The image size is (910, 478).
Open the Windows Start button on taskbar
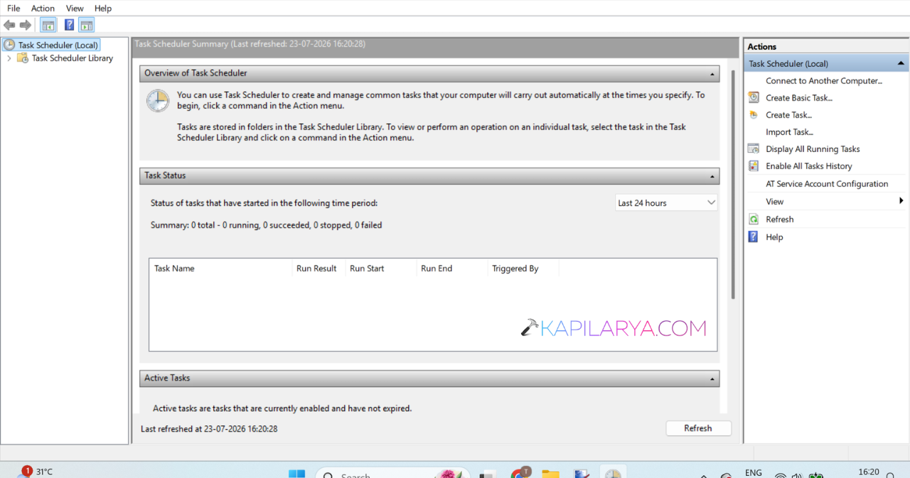click(x=296, y=474)
